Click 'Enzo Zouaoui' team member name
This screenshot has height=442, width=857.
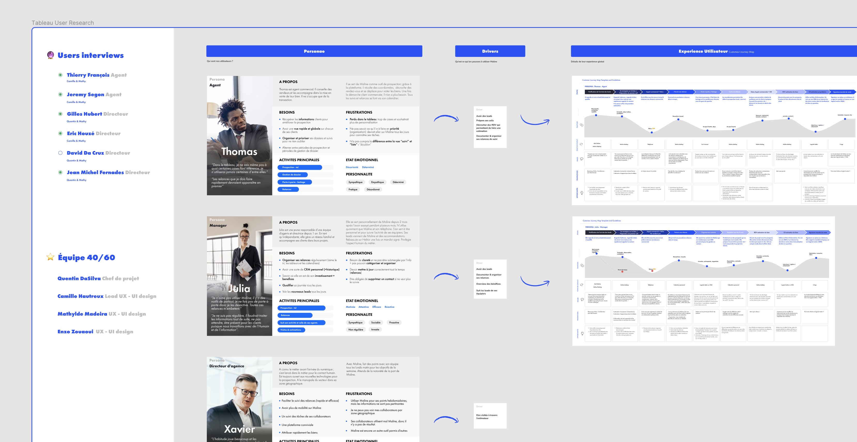[75, 331]
